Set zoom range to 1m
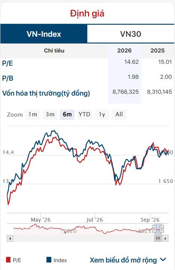This screenshot has height=270, width=175. point(33,114)
